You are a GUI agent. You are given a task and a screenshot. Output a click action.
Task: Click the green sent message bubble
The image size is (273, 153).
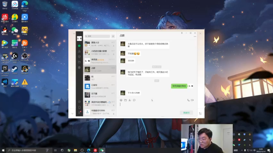pyautogui.click(x=179, y=86)
